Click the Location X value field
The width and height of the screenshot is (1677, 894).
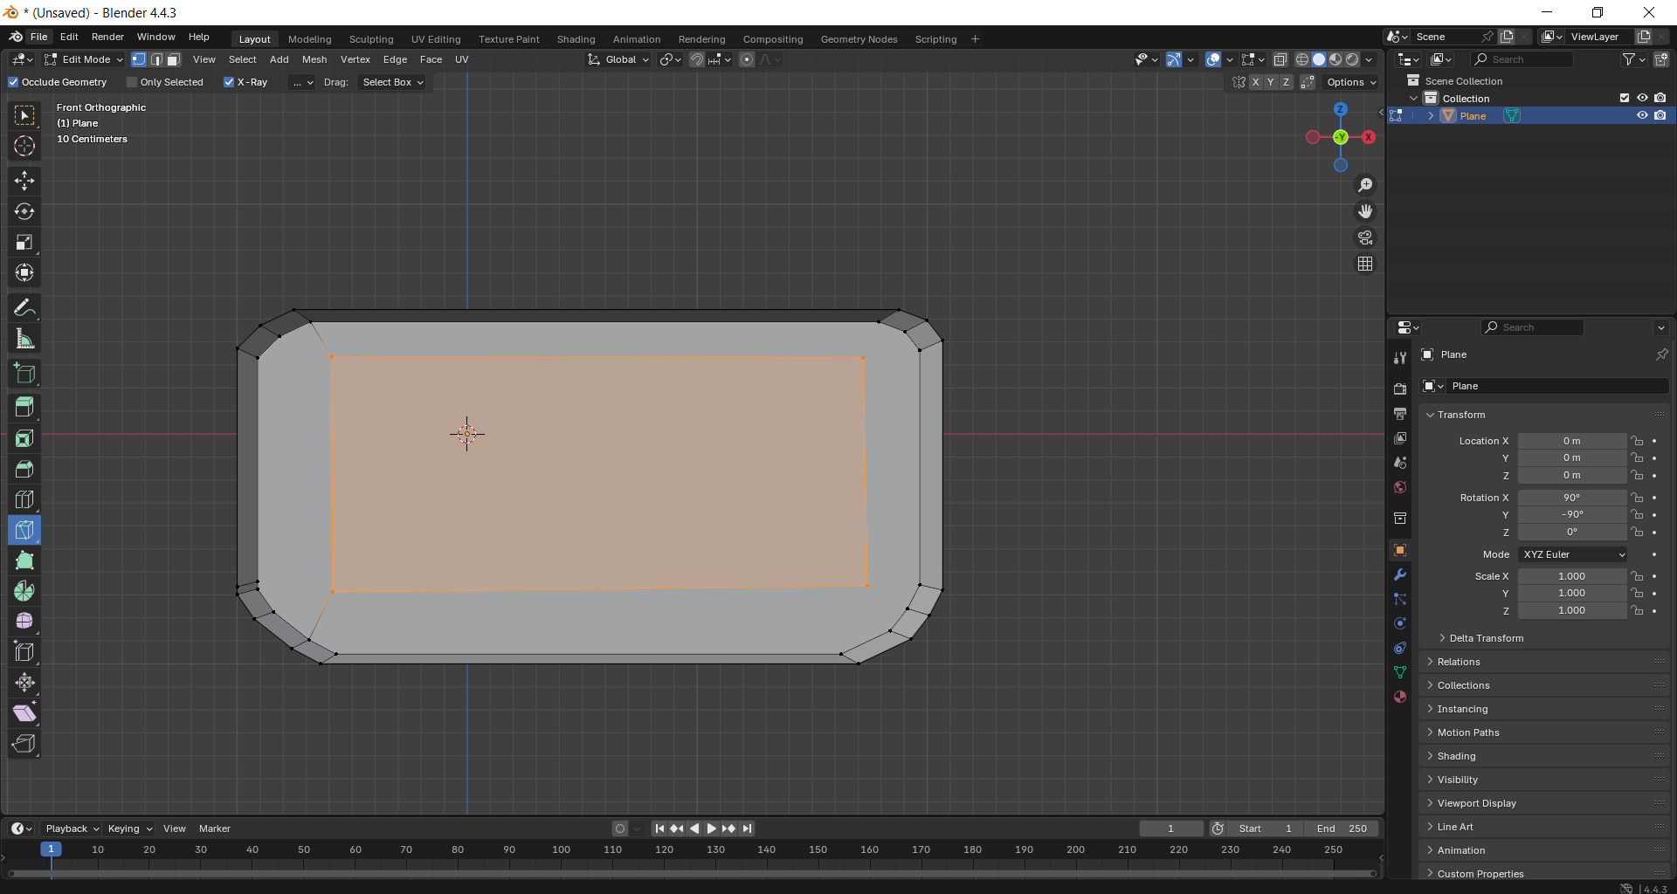[x=1572, y=441]
